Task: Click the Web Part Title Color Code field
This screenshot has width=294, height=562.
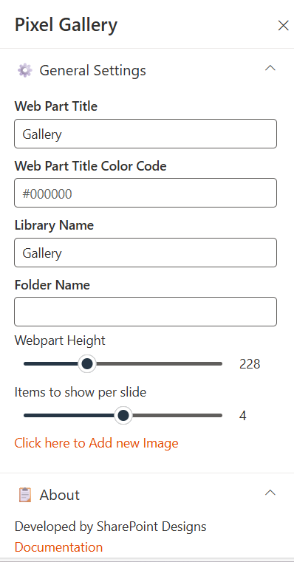Action: coord(146,193)
